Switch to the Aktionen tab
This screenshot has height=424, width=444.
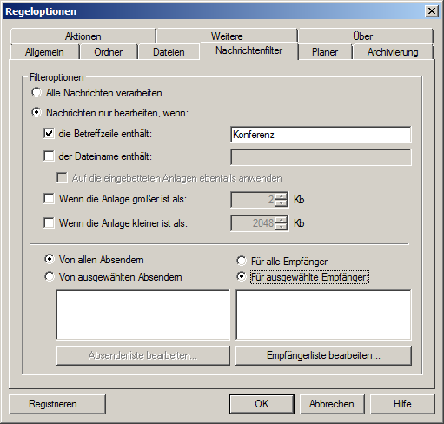click(x=83, y=36)
